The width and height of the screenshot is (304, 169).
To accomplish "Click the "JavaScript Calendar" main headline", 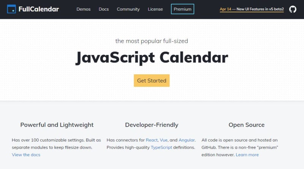I will pyautogui.click(x=152, y=57).
